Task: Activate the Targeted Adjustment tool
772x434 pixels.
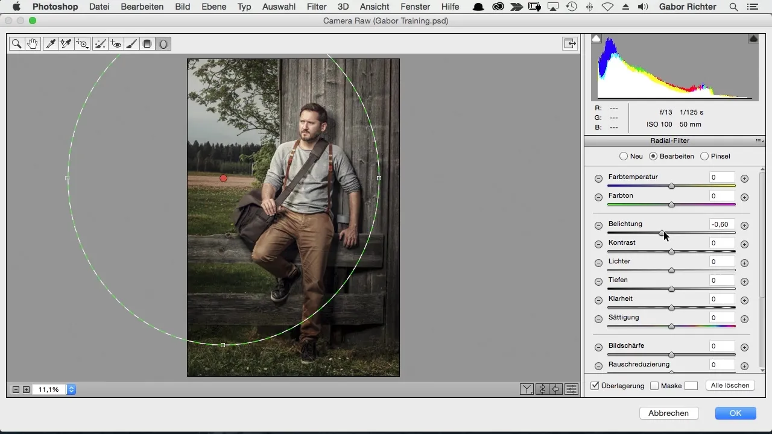Action: (82, 44)
